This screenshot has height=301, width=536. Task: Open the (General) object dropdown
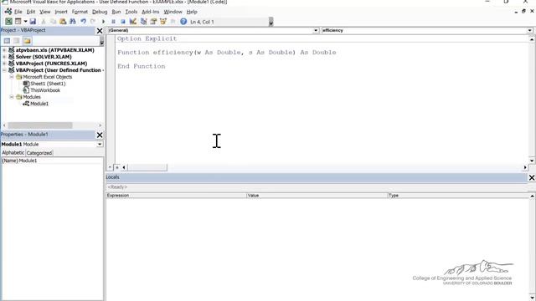(x=316, y=30)
